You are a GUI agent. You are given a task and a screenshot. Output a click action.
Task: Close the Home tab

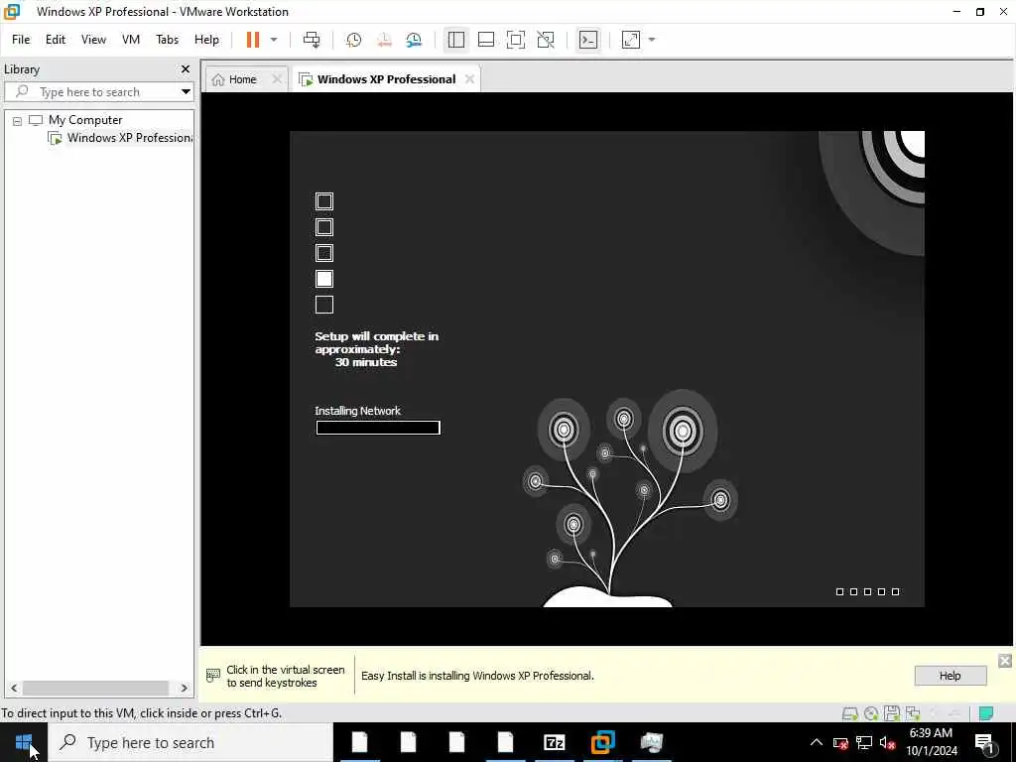coord(277,79)
